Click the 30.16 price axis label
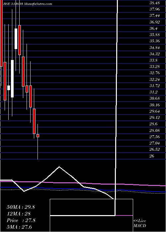 coord(155,105)
